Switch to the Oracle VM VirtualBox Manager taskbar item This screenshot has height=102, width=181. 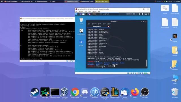click(42, 1)
